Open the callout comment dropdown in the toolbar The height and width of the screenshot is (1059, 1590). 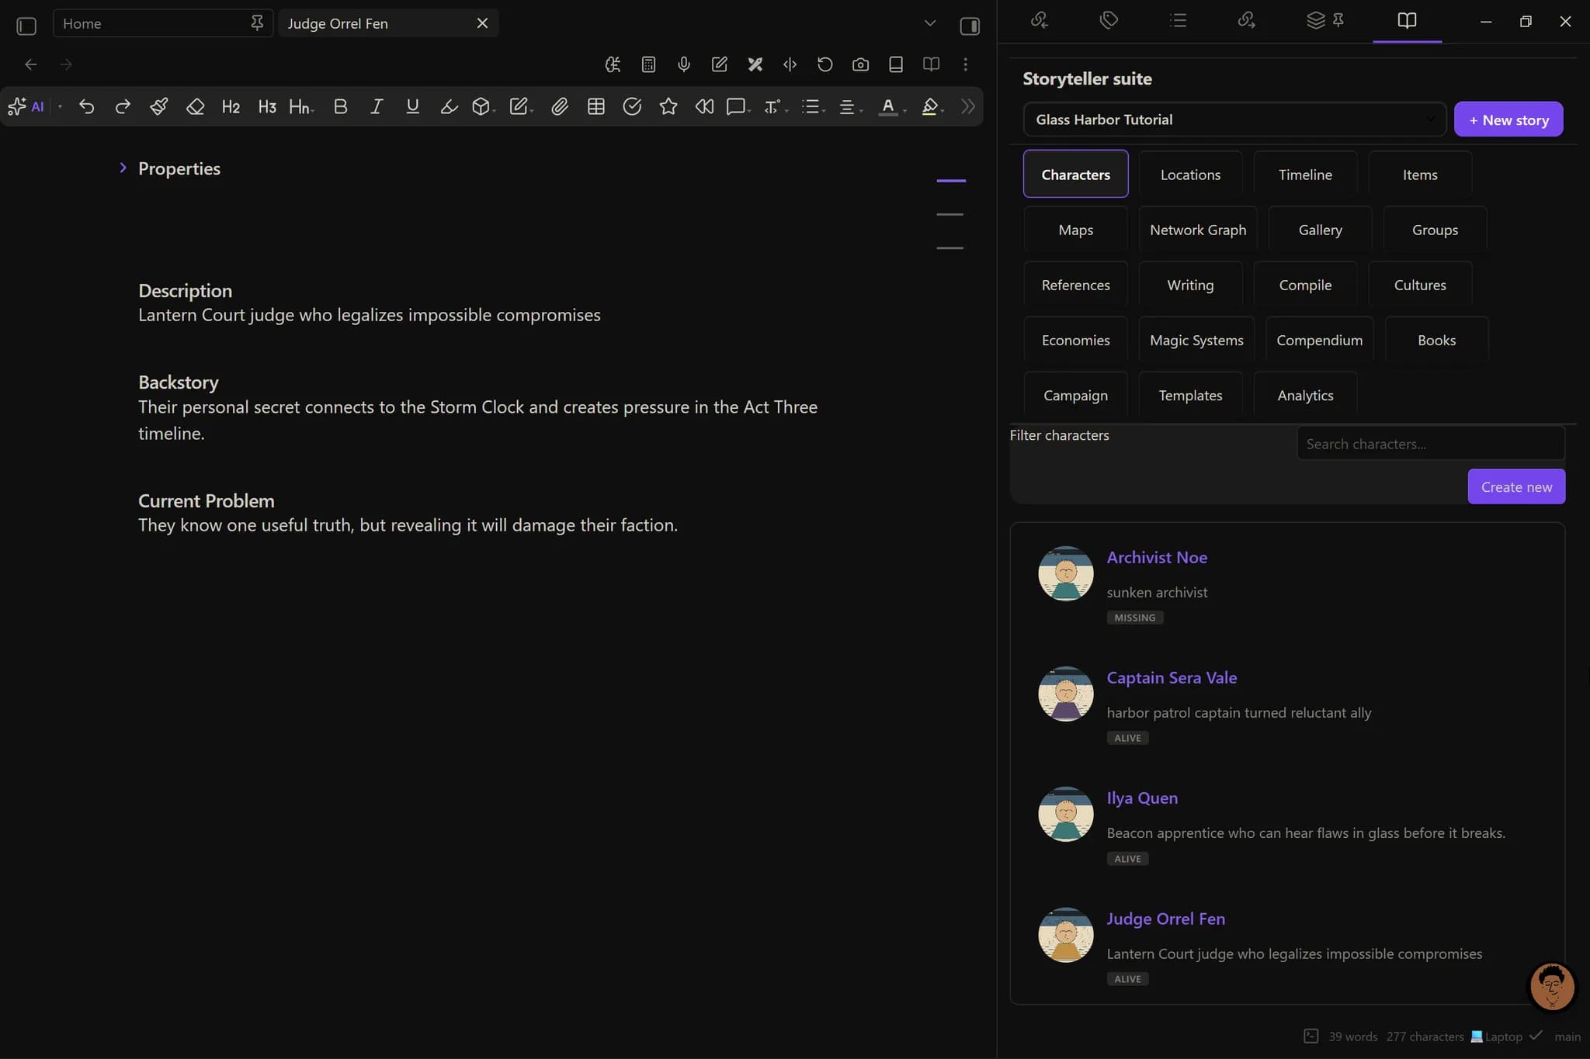click(738, 107)
